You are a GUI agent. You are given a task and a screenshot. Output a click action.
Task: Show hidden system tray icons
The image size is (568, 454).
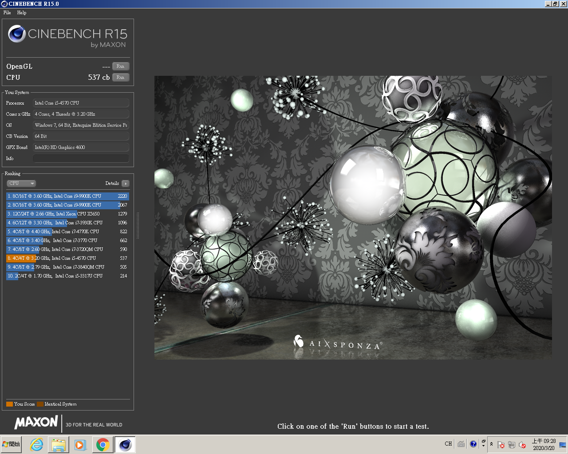(491, 444)
